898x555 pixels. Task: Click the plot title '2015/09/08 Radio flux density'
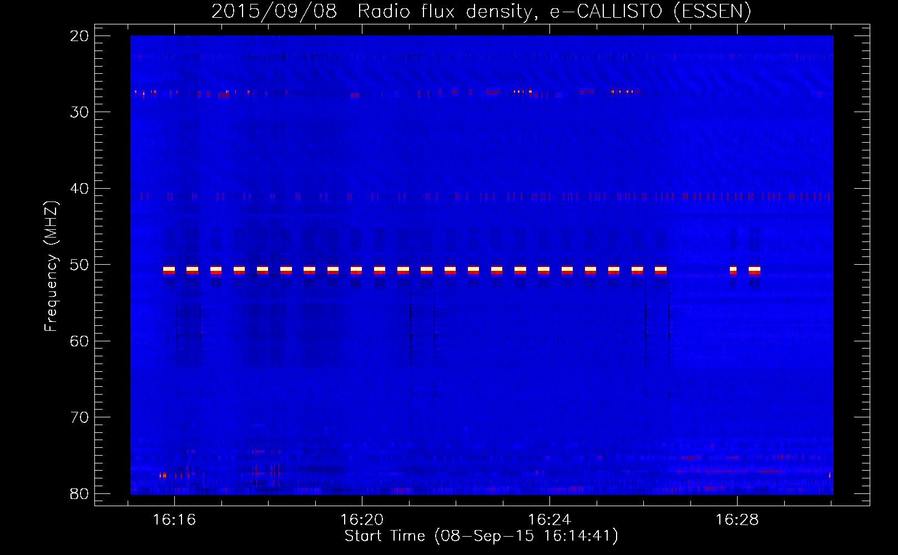371,12
